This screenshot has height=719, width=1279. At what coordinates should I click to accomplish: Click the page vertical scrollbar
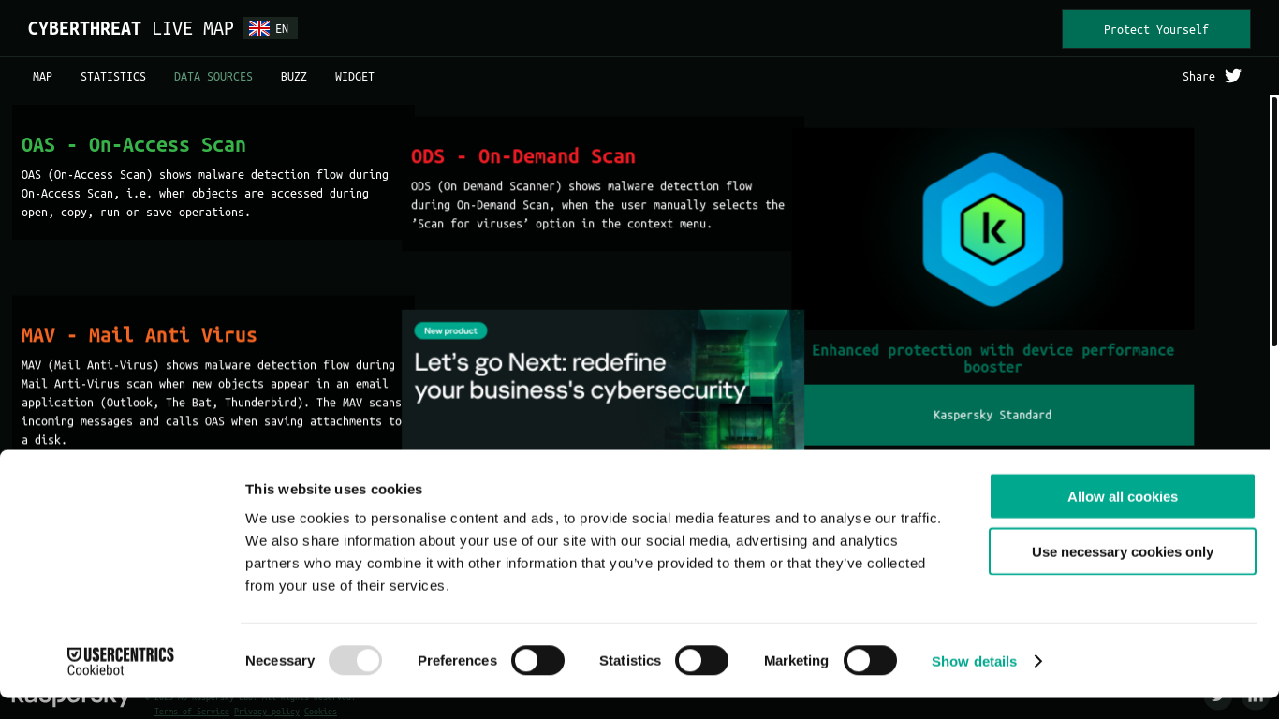[x=1274, y=222]
